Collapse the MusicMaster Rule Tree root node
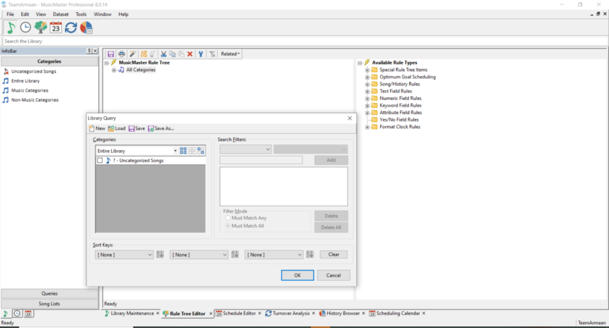Viewport: 609px width, 328px height. (106, 63)
